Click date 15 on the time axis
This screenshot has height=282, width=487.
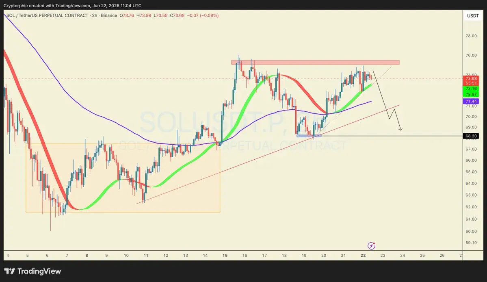click(225, 255)
